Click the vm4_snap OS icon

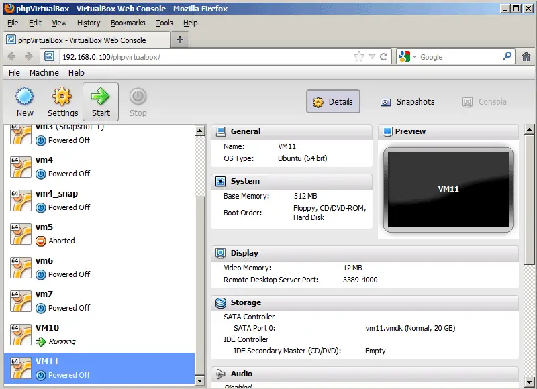click(x=21, y=201)
